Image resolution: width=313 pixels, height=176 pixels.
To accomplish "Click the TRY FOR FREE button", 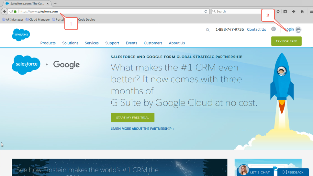I will tap(286, 41).
